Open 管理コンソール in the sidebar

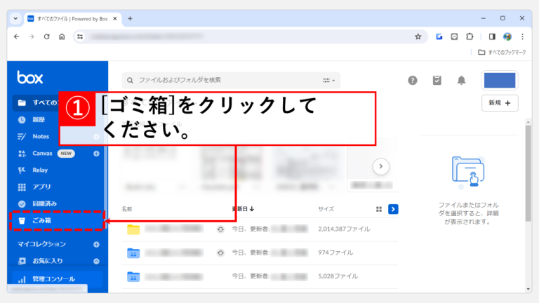(58, 278)
